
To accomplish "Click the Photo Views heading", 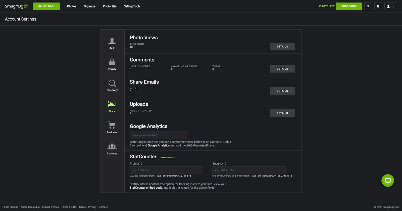I will pos(144,38).
